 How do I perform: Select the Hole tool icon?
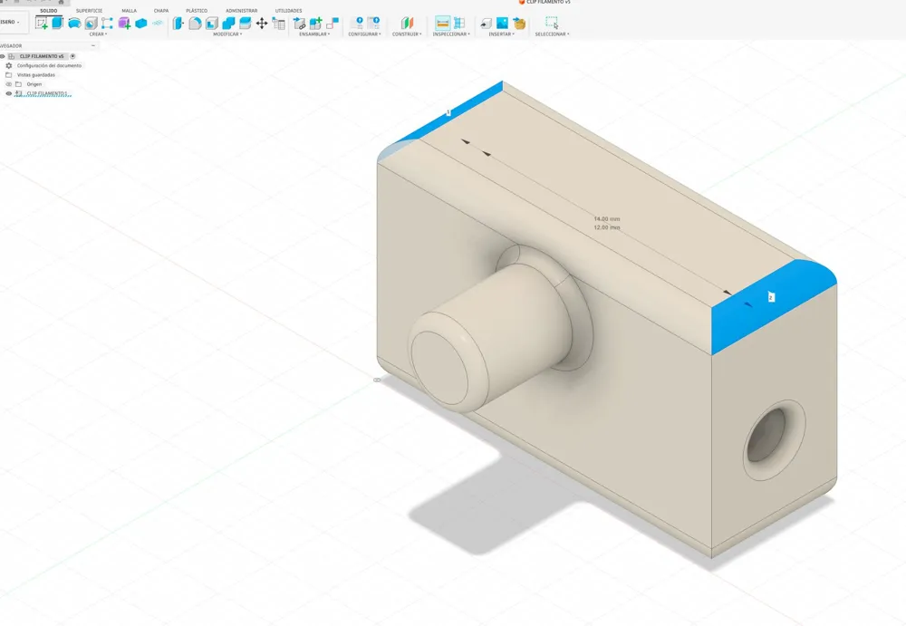click(91, 24)
